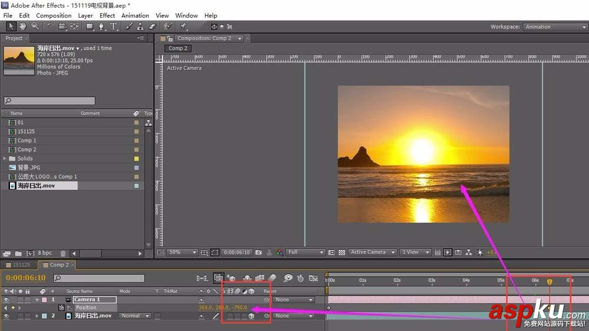Select the Eraser tool in toolbar
589x331 pixels.
coord(152,26)
